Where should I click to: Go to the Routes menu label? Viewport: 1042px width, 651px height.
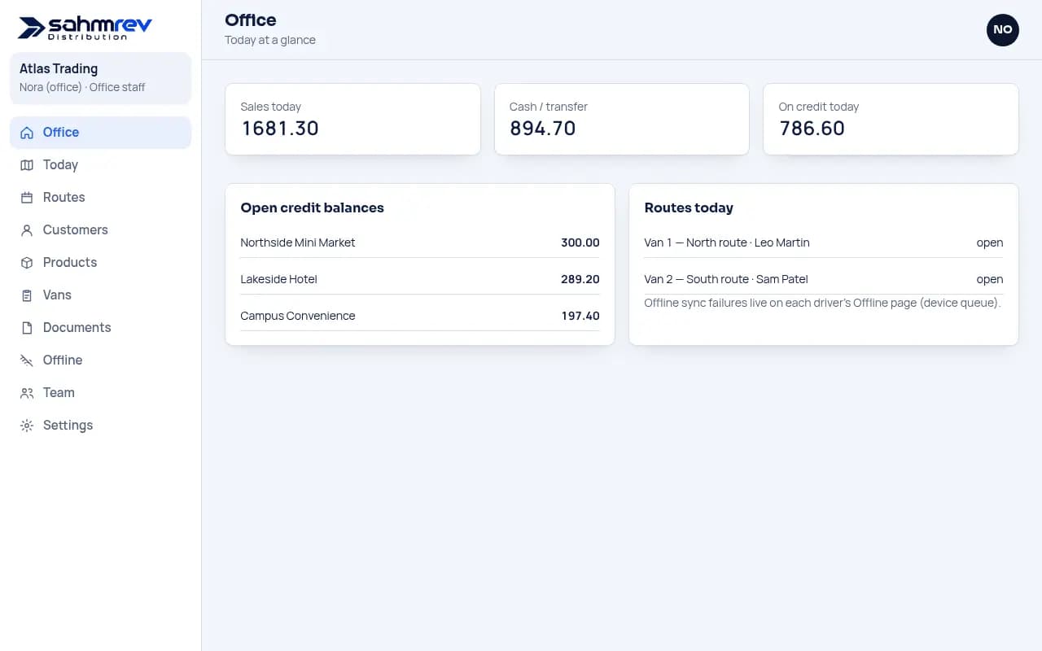pyautogui.click(x=63, y=197)
